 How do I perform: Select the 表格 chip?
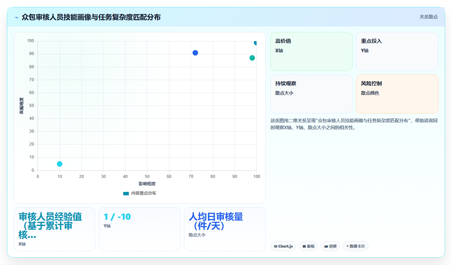pyautogui.click(x=308, y=246)
